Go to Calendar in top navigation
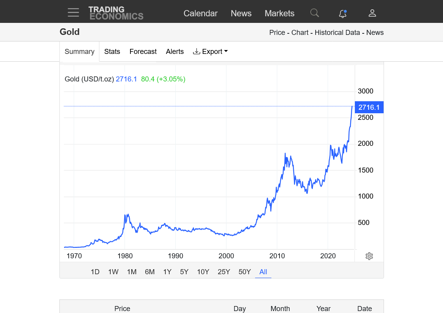 [200, 13]
